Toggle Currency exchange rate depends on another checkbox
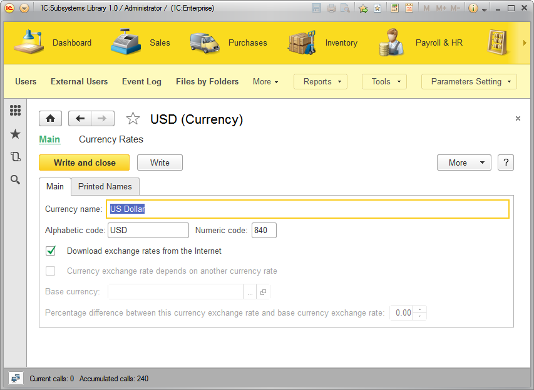Image resolution: width=534 pixels, height=390 pixels. tap(51, 271)
